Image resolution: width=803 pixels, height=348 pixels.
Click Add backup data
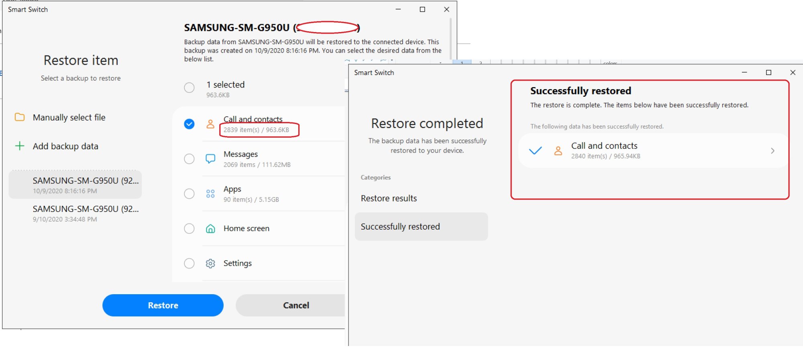65,146
